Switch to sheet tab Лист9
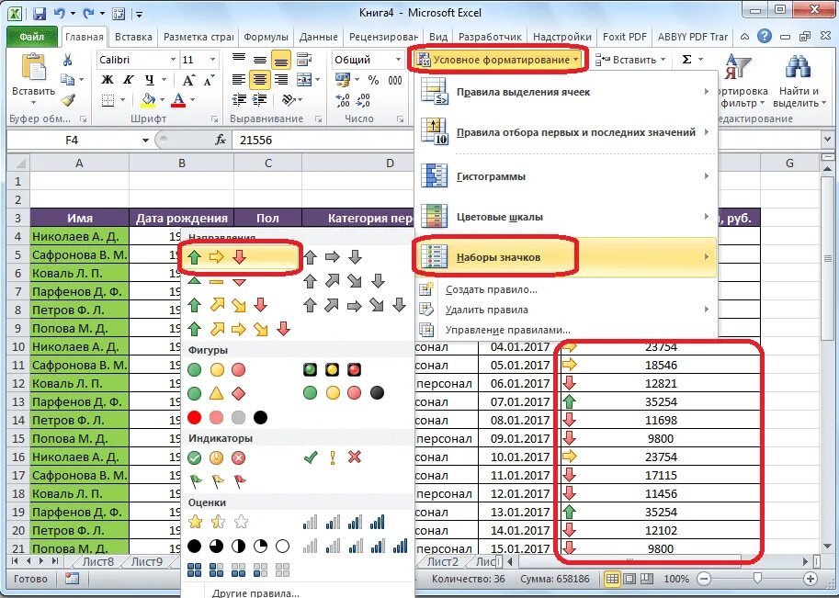This screenshot has width=839, height=598. click(147, 561)
